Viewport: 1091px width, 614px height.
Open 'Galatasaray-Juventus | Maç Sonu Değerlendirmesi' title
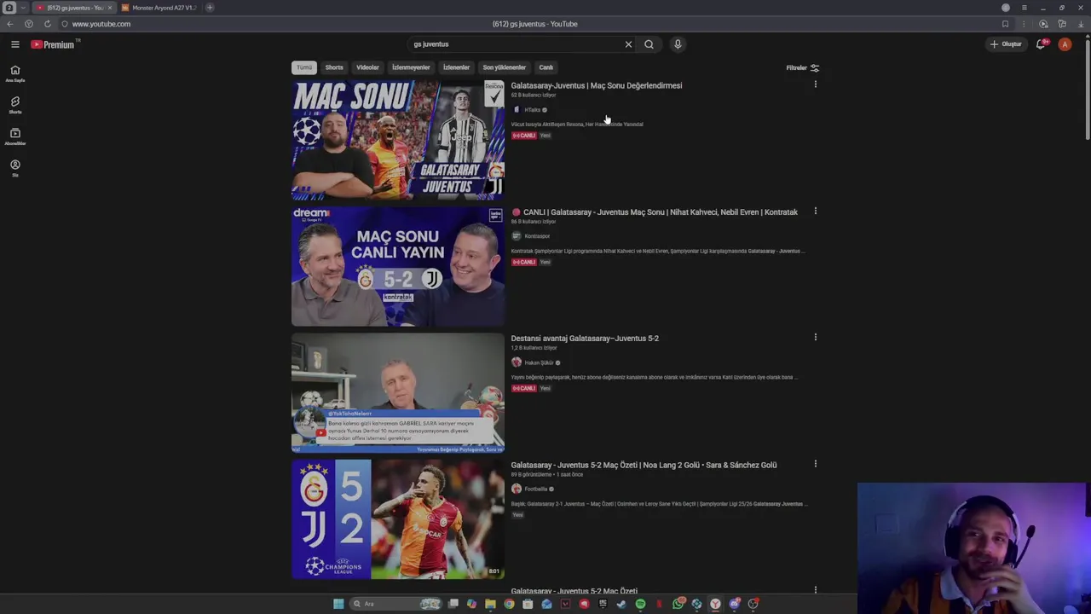click(x=597, y=85)
